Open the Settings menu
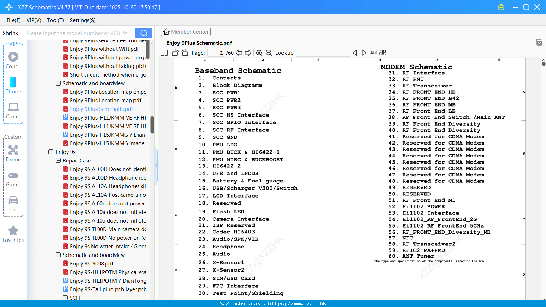This screenshot has height=307, width=546. 83,20
